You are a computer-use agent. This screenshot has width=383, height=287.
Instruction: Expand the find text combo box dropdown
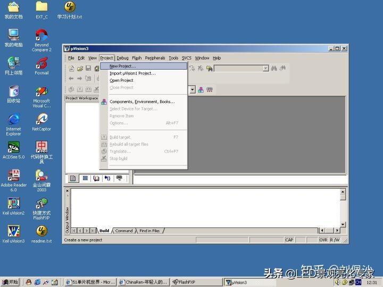[x=266, y=69]
